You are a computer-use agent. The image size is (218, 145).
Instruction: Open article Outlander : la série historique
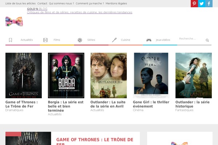[193, 104]
